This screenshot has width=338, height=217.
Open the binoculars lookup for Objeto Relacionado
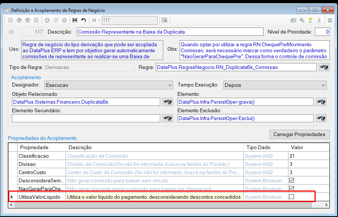(168, 102)
